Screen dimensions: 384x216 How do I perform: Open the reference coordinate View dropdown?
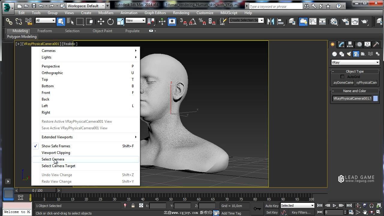pyautogui.click(x=135, y=20)
